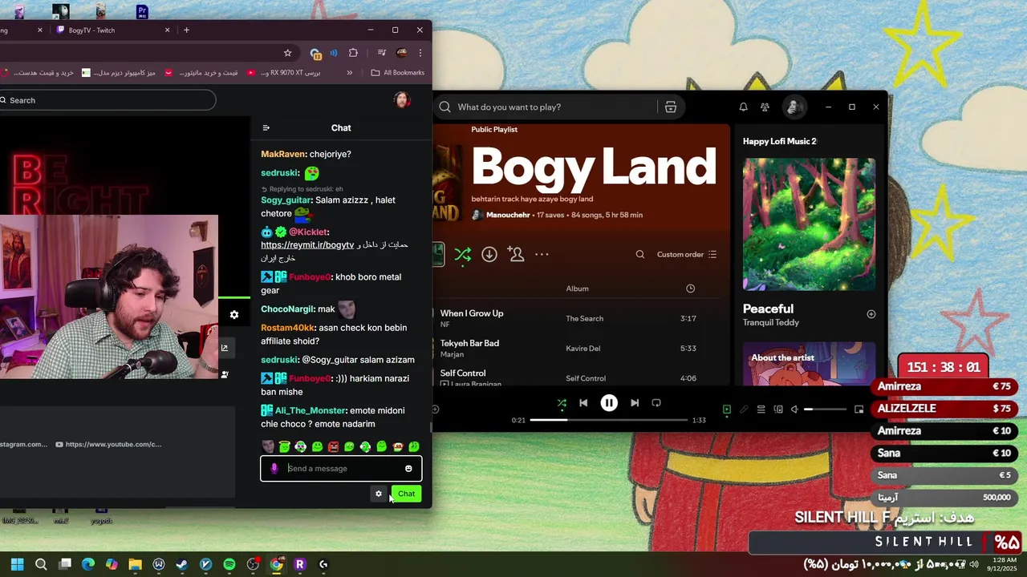
Task: Skip to previous track in Spotify
Action: (x=583, y=403)
